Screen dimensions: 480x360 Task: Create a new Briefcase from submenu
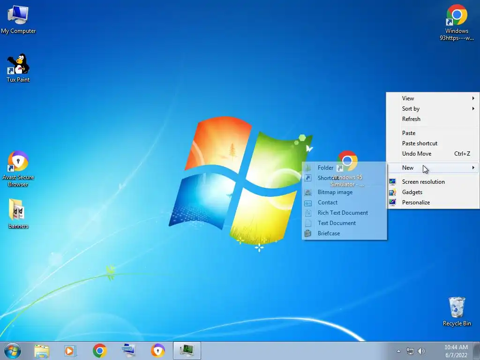click(x=345, y=233)
